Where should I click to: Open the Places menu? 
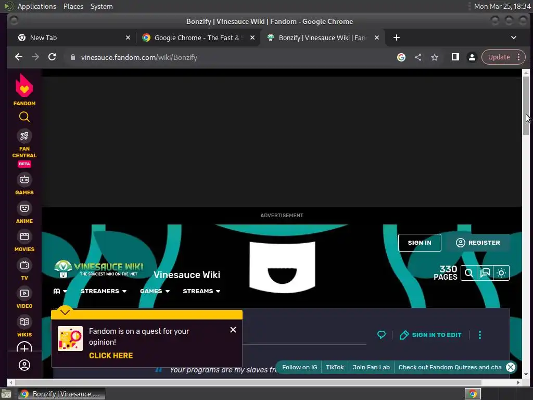pyautogui.click(x=73, y=6)
